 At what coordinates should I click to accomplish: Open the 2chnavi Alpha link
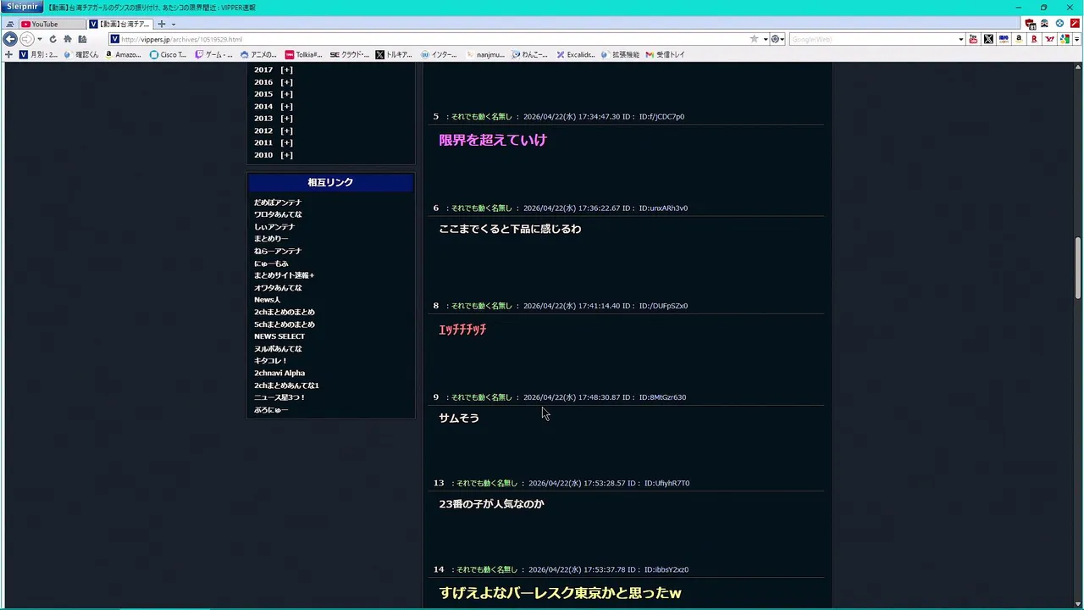click(279, 373)
